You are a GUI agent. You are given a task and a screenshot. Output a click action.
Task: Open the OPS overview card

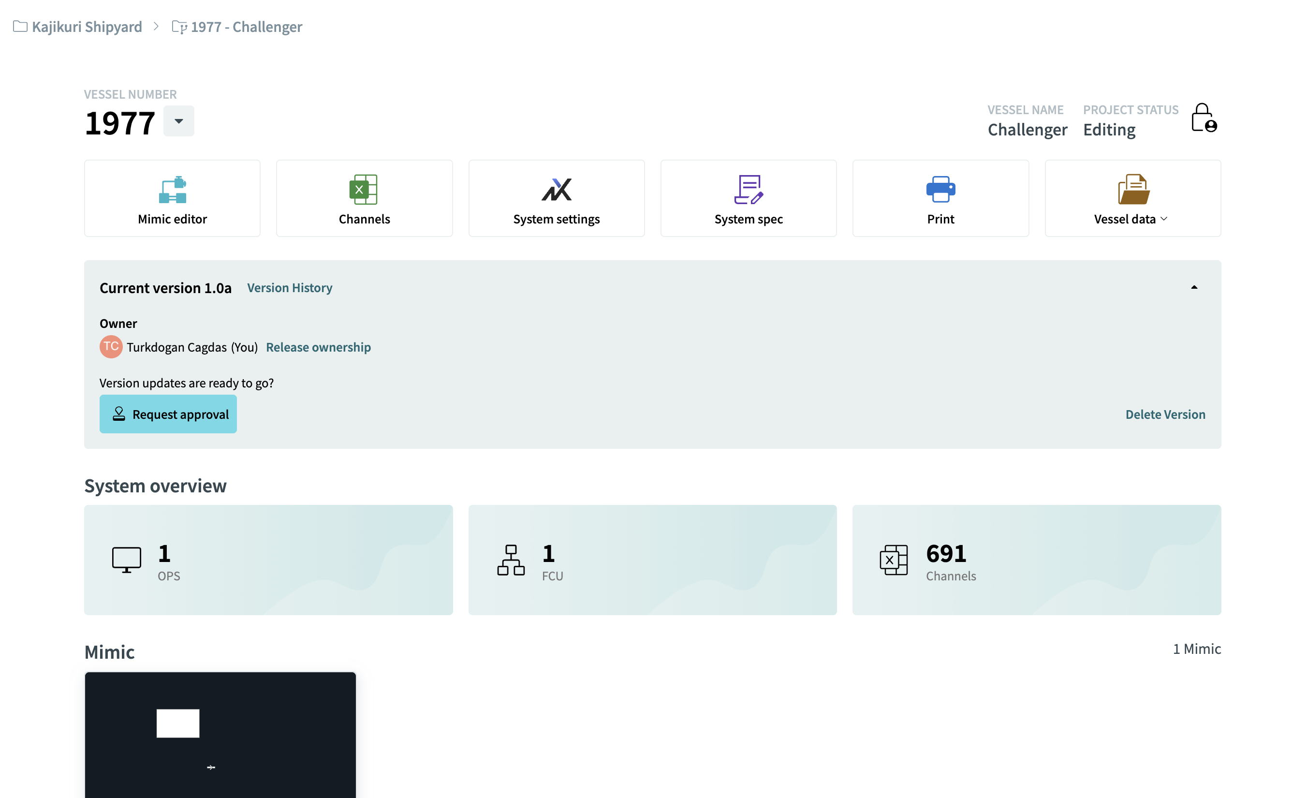click(268, 560)
